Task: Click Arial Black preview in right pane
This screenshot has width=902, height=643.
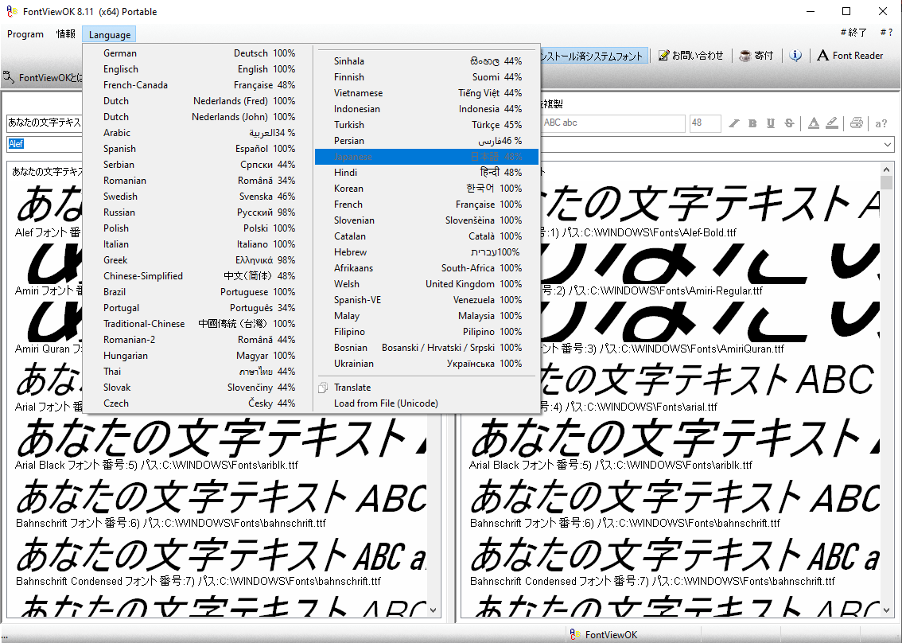Action: (x=673, y=437)
